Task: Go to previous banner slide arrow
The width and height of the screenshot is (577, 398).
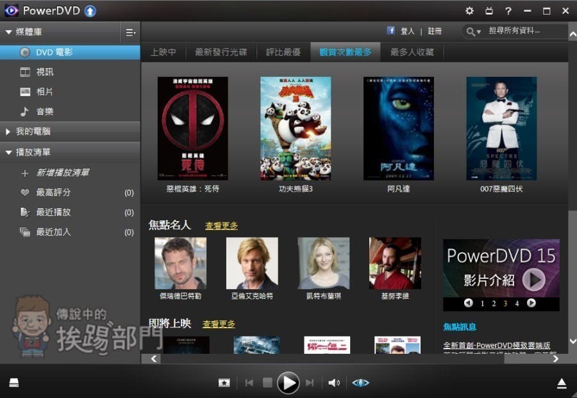Action: [x=468, y=303]
